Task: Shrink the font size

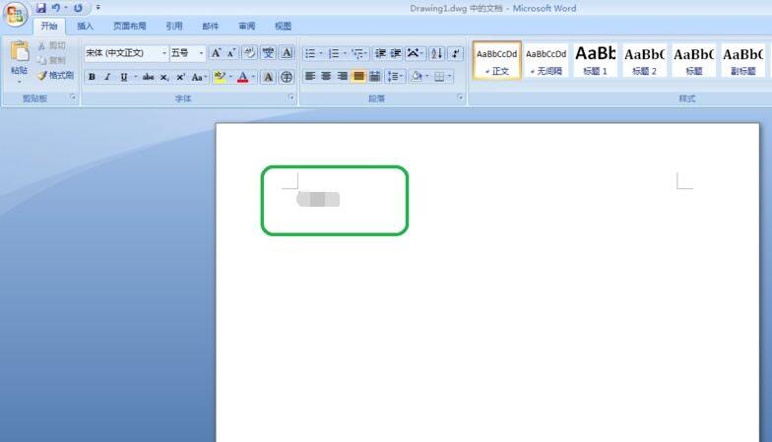Action: point(231,53)
